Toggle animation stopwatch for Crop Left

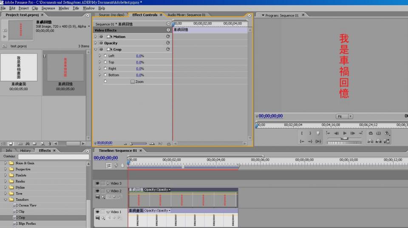click(x=105, y=56)
